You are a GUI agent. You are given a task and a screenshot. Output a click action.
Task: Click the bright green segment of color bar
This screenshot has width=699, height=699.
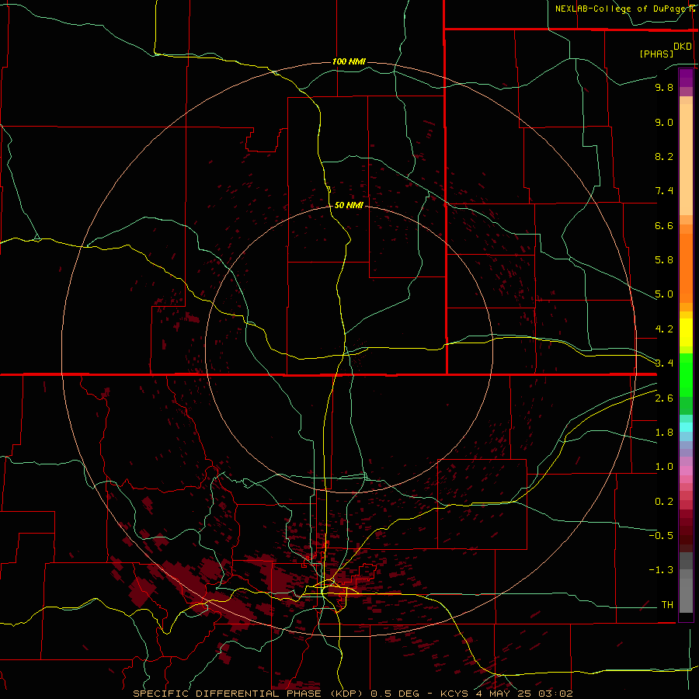pos(686,374)
